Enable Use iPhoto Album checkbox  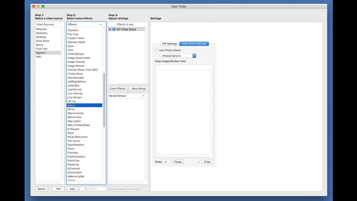pos(156,50)
